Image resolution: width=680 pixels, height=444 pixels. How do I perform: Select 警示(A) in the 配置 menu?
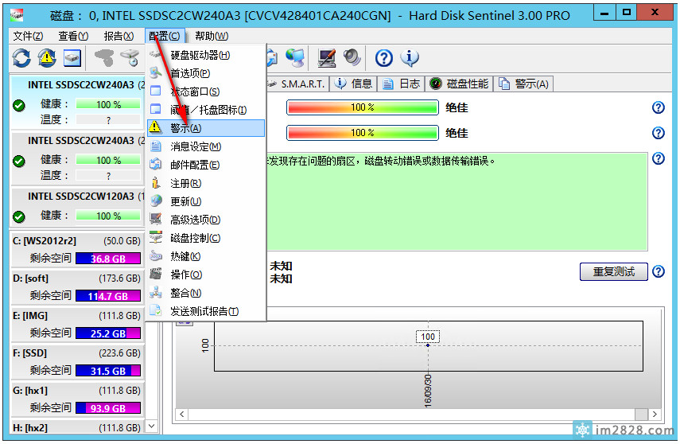tap(186, 128)
